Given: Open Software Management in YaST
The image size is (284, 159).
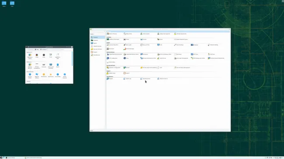Looking at the screenshot, I should click(x=163, y=34).
